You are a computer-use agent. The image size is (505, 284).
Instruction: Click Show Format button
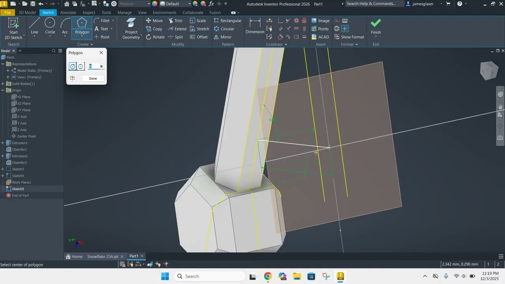[349, 37]
